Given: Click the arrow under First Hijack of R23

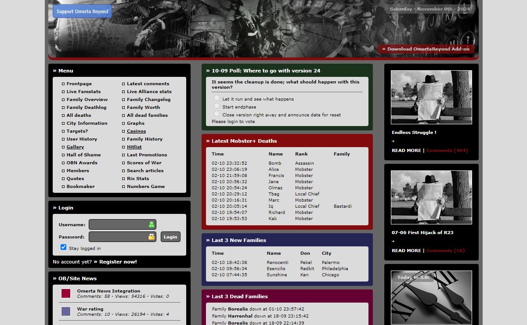Looking at the screenshot, I should tap(393, 241).
